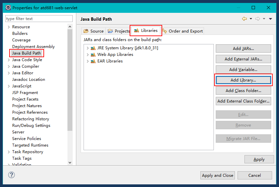Open the view menu triangle icon
279x187 pixels.
(270, 19)
